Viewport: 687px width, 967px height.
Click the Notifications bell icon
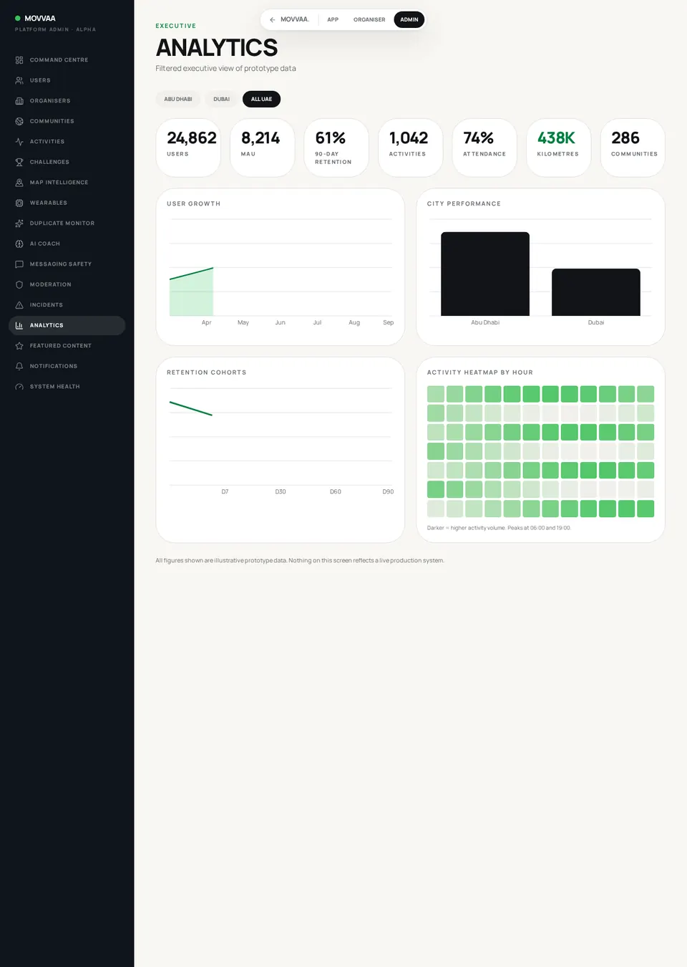[x=19, y=366]
